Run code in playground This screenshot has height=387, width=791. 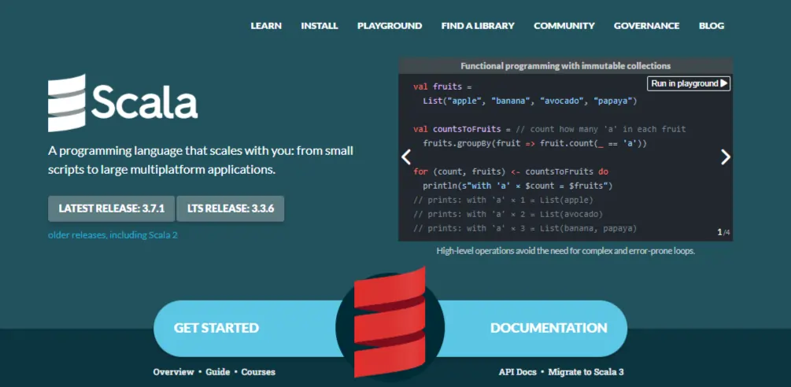(689, 83)
